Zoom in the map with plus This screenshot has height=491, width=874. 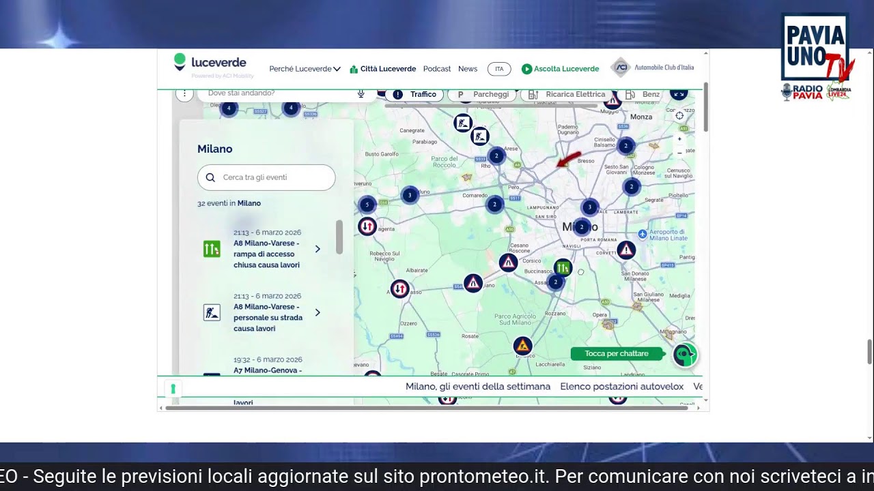[679, 138]
